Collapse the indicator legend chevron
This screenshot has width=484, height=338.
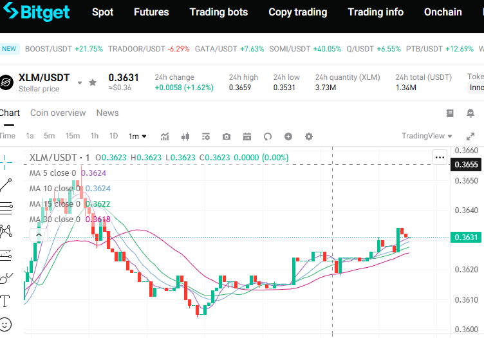click(38, 235)
